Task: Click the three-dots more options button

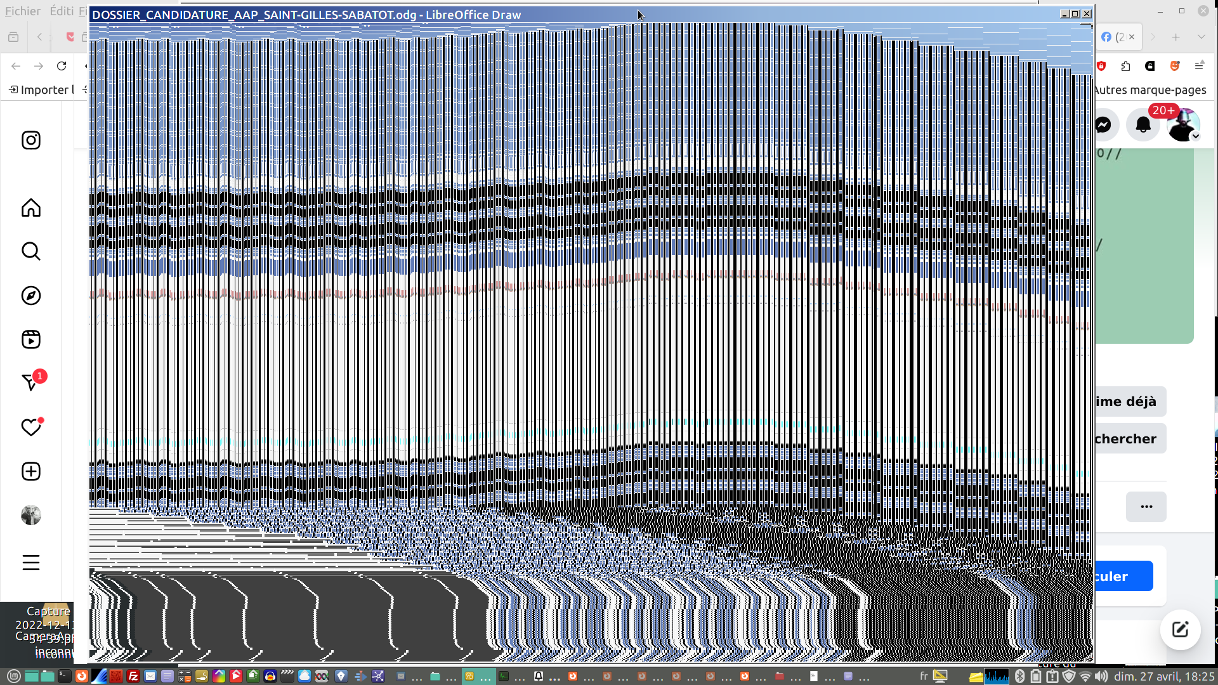Action: pyautogui.click(x=1146, y=506)
